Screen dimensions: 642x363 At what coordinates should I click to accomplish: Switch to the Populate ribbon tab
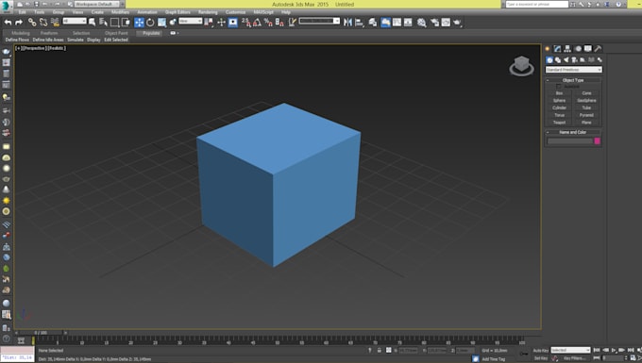pyautogui.click(x=151, y=33)
